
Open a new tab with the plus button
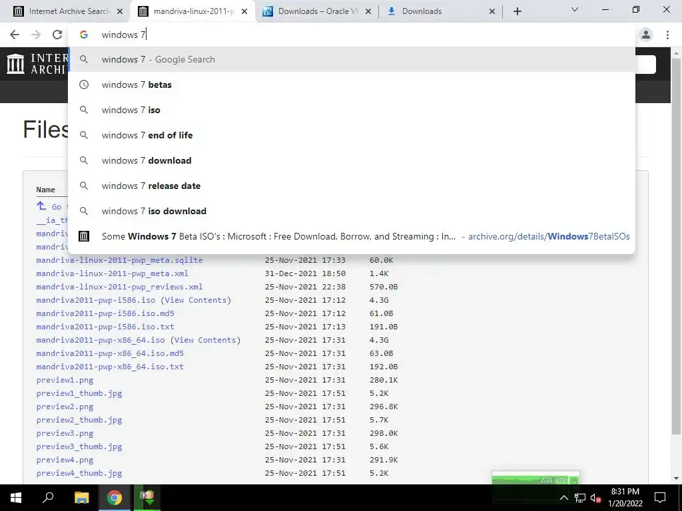click(517, 11)
